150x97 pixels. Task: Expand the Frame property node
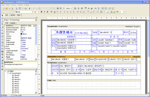pos(5,49)
